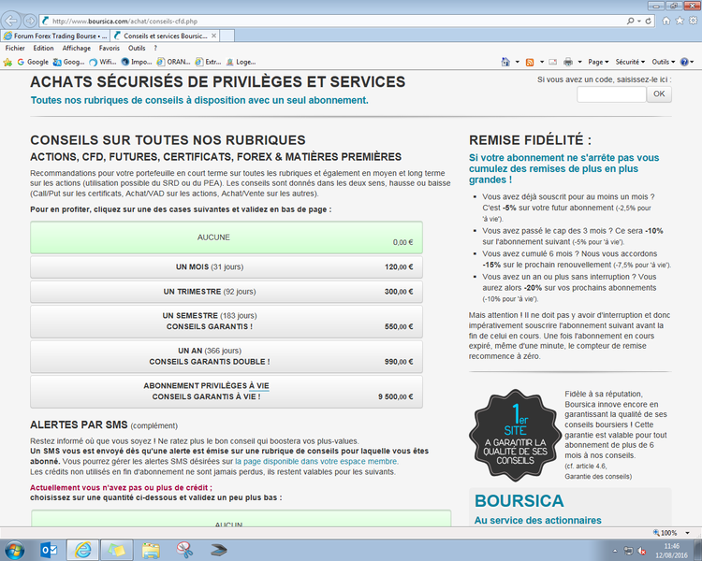
Task: Click the RSS feeds icon
Action: tap(530, 62)
